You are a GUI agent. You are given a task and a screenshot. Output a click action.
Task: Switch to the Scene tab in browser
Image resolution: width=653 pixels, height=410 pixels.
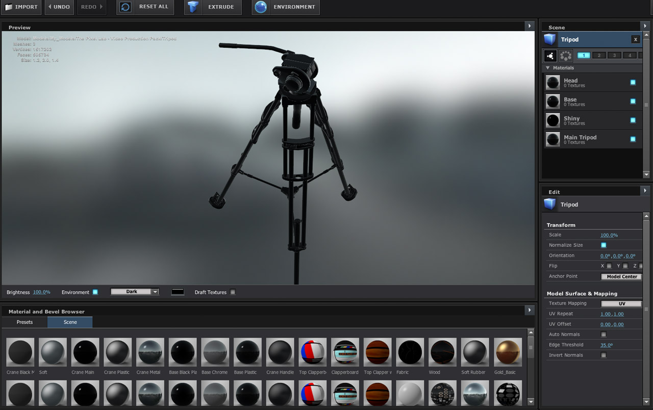(70, 322)
